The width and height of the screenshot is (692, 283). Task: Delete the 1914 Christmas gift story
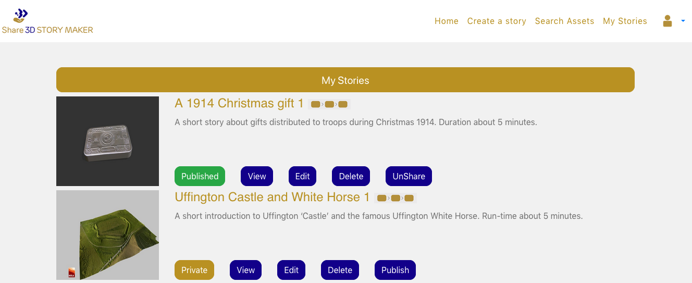pos(351,176)
